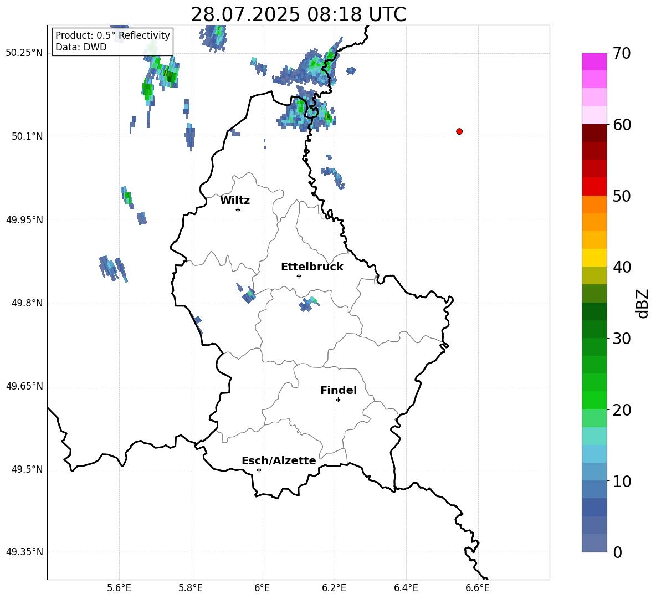Click the 49.35°N latitude label

24,552
